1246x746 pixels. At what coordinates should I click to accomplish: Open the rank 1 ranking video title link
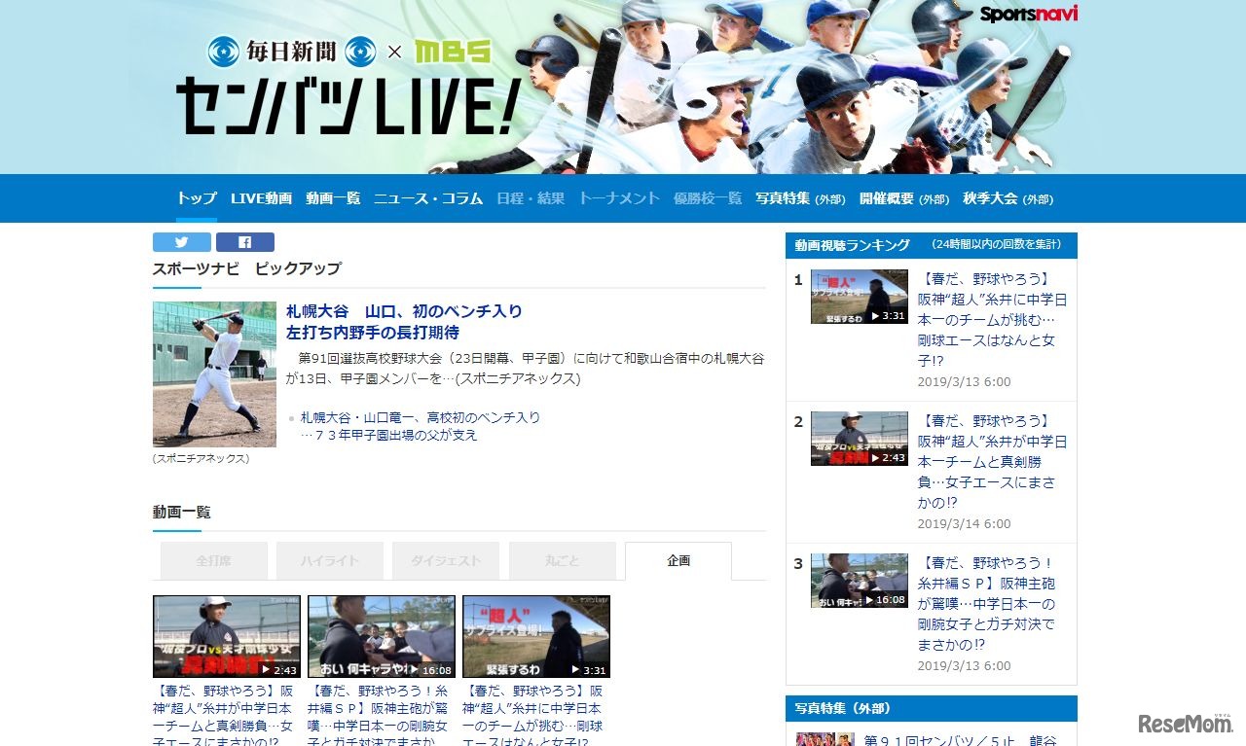pyautogui.click(x=992, y=319)
